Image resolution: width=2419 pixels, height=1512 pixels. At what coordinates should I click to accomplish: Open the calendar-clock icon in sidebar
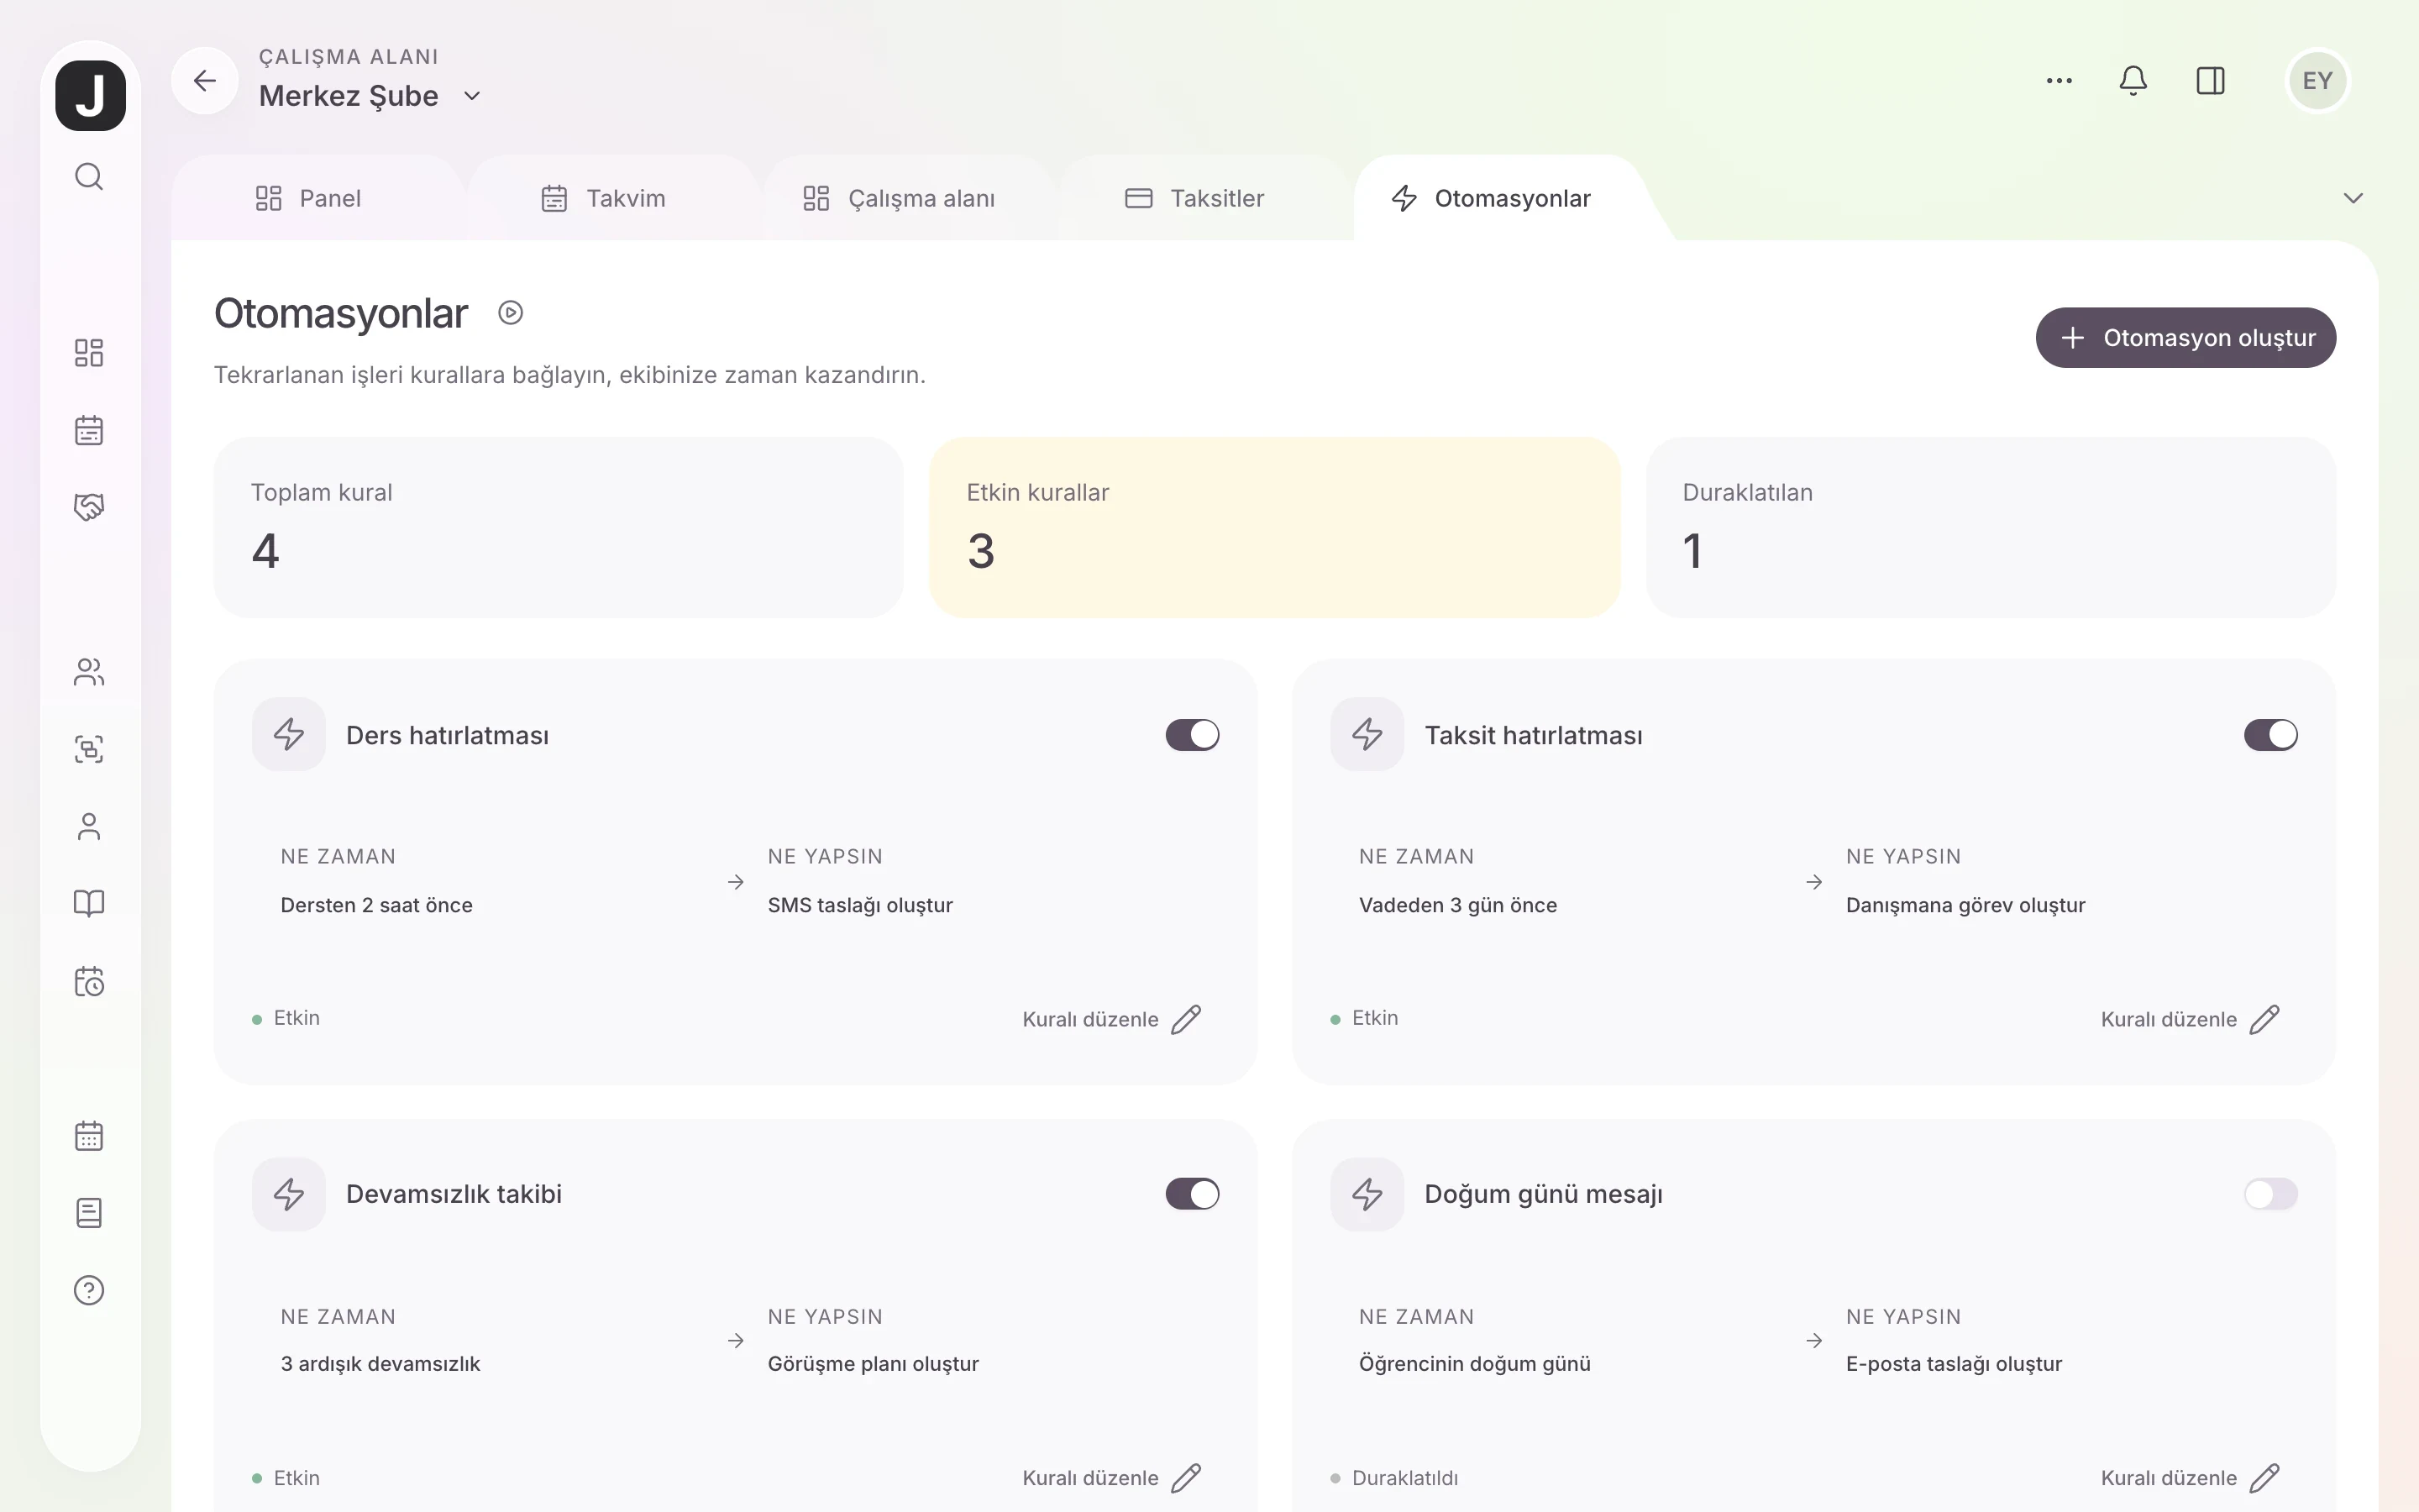89,981
